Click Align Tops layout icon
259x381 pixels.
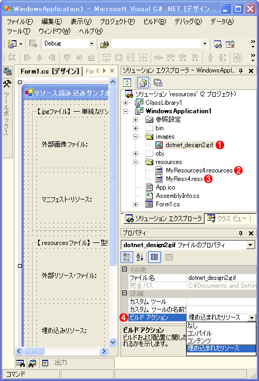[x=67, y=58]
